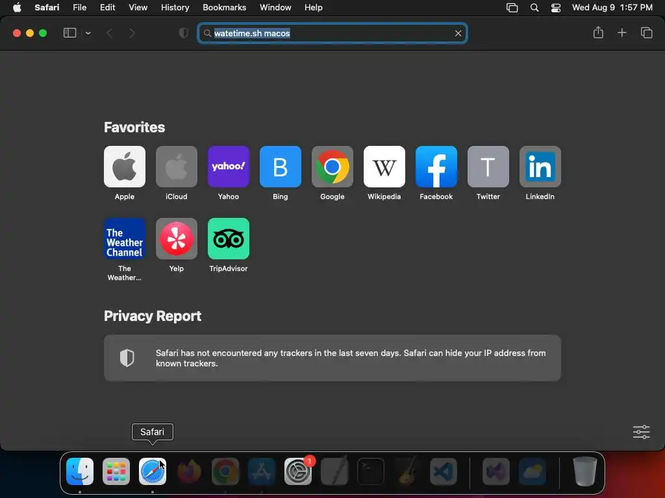Open the Safari menu
The image size is (665, 498).
click(47, 8)
